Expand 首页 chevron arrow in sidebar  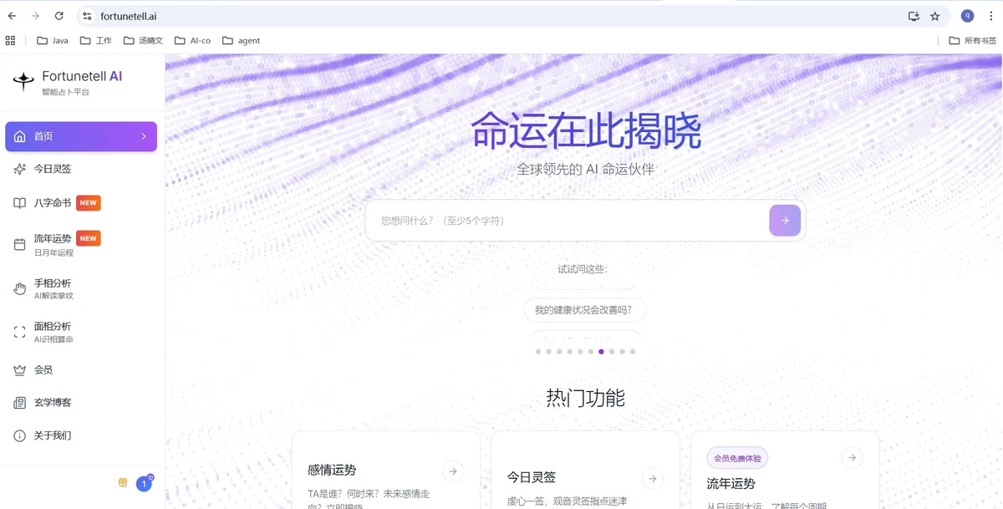coord(144,136)
